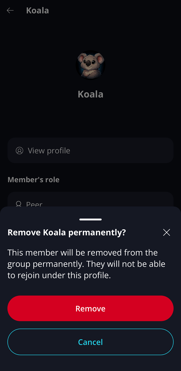181x371 pixels.
Task: Tap the permanent removal warning text
Action: 86,264
